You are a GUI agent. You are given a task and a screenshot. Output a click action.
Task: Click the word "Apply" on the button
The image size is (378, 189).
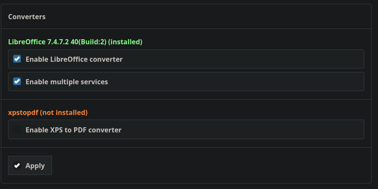coord(35,166)
